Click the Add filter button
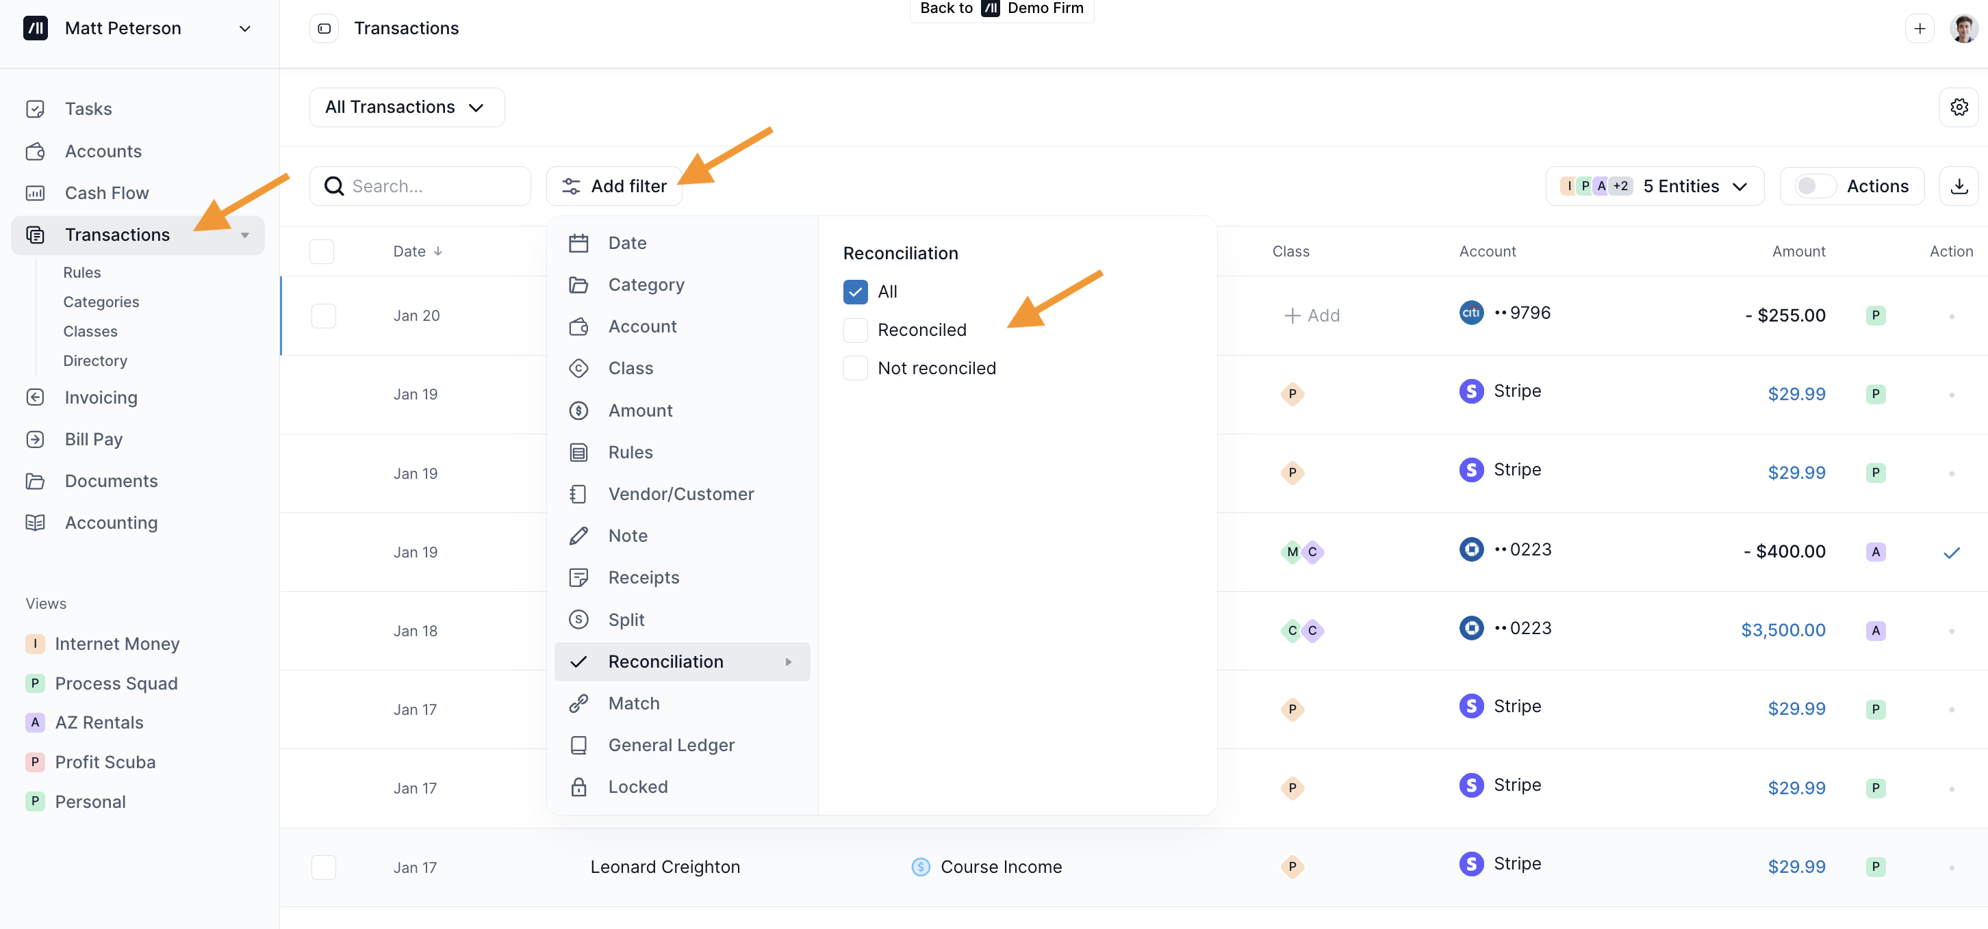 (x=614, y=186)
